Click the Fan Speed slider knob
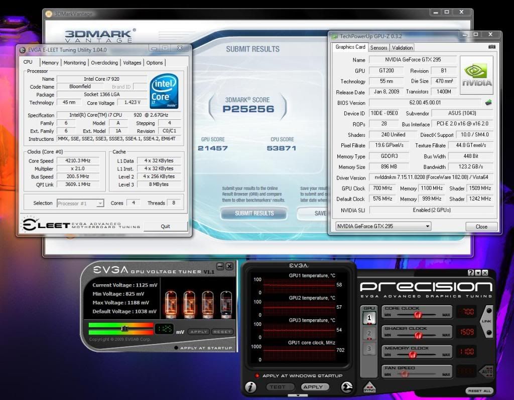The width and height of the screenshot is (514, 400). (405, 374)
